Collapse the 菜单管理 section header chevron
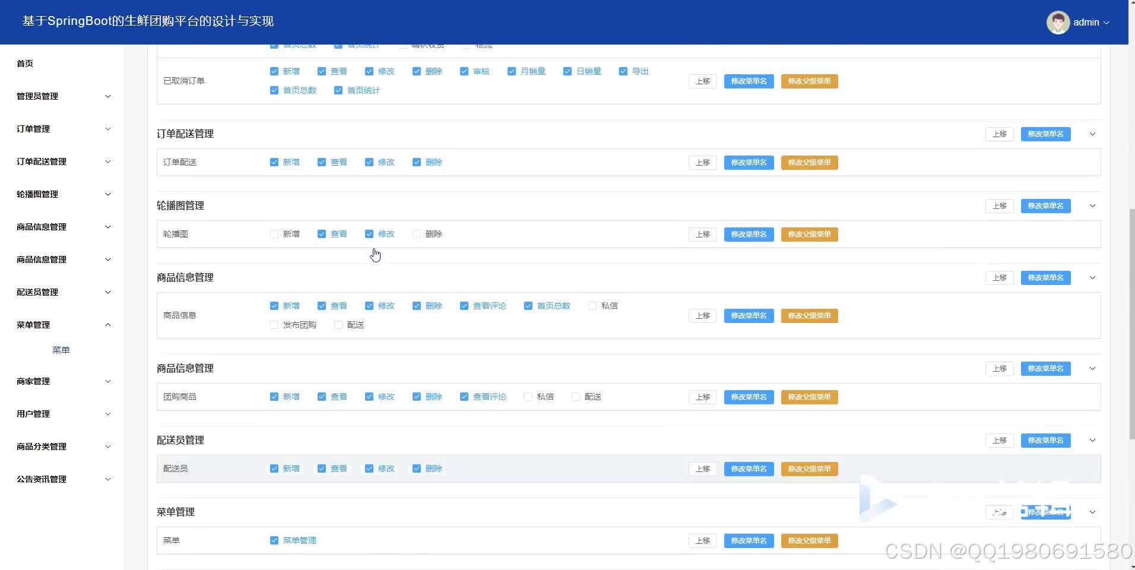The width and height of the screenshot is (1135, 570). [1092, 512]
